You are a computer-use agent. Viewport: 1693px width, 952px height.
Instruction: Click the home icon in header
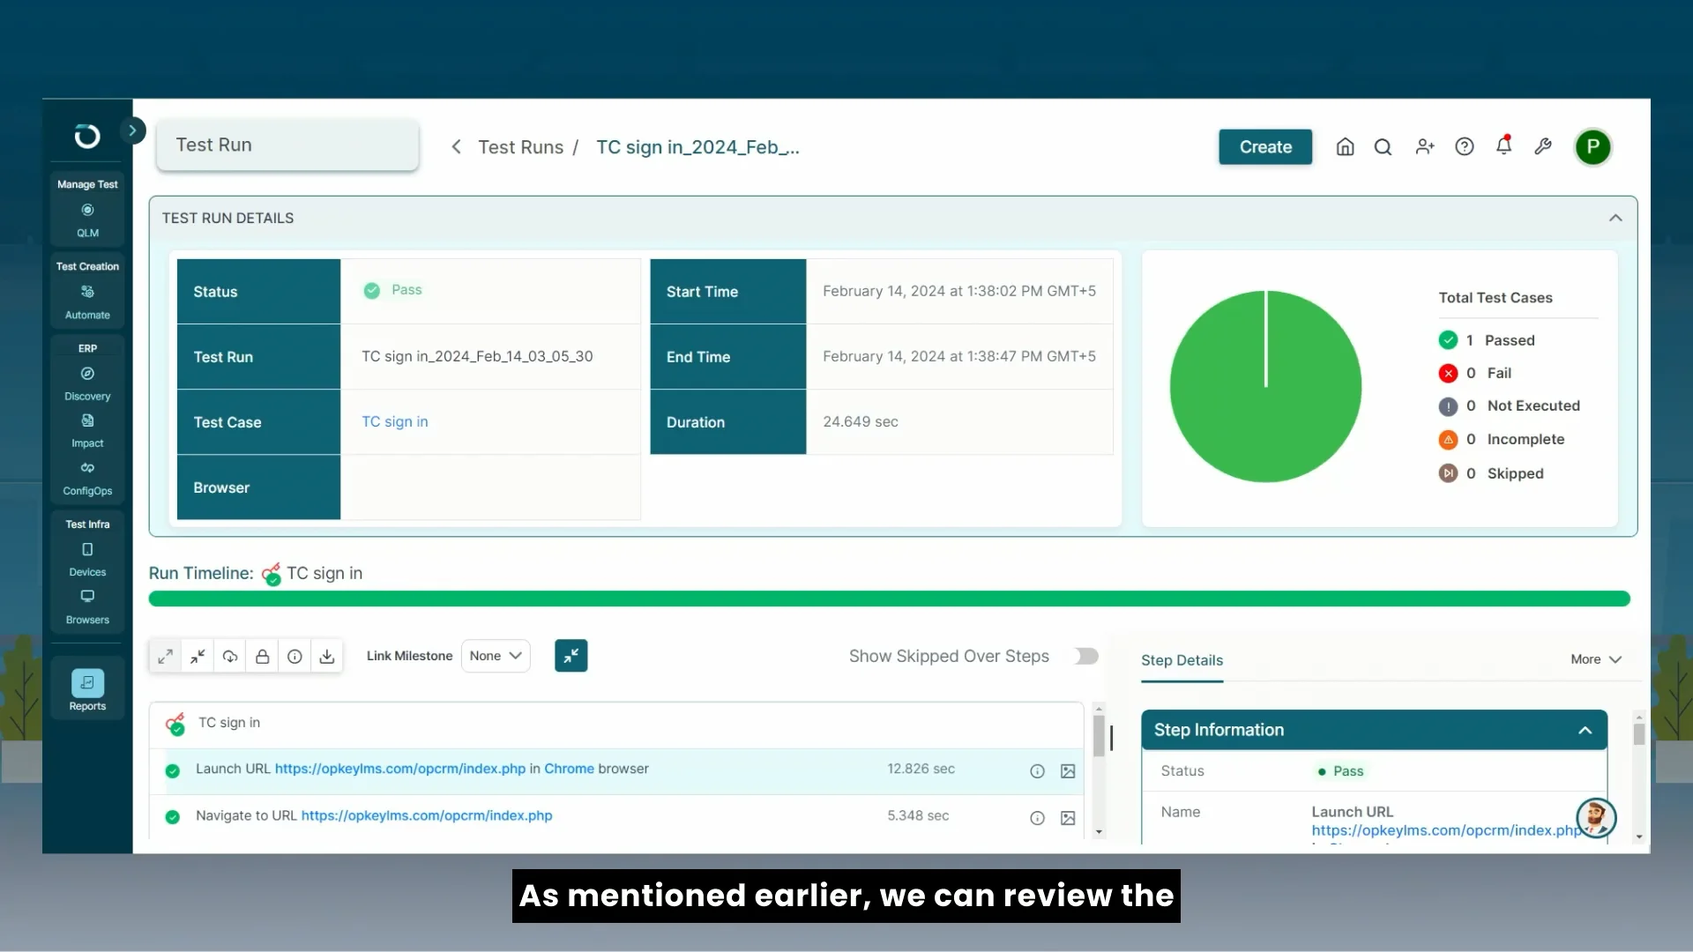tap(1345, 147)
